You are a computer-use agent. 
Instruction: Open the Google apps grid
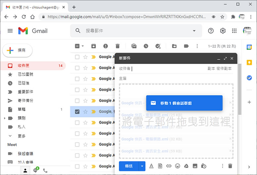click(x=234, y=31)
